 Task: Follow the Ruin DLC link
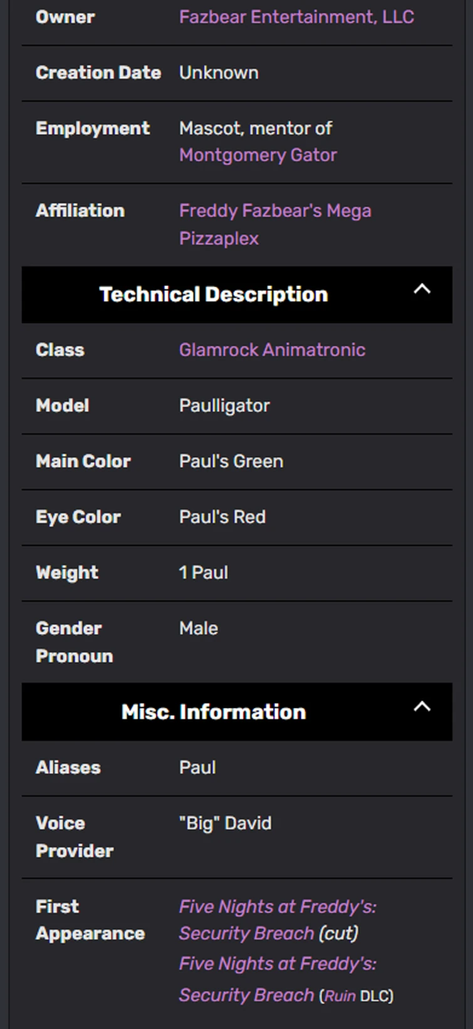coord(338,996)
